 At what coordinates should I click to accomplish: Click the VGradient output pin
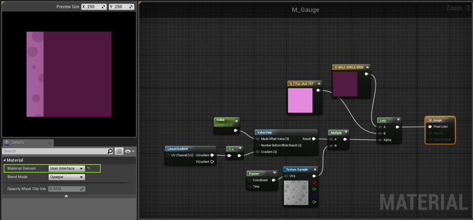pos(212,162)
